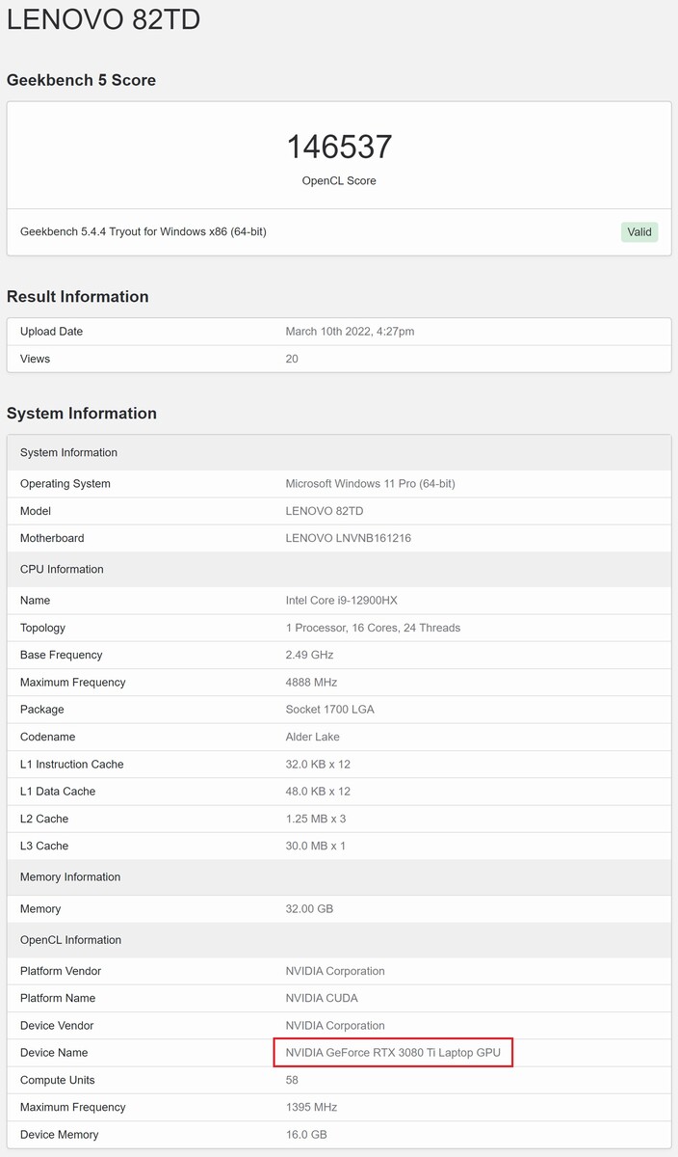Click the main System Information heading
The height and width of the screenshot is (1157, 678).
tap(82, 414)
